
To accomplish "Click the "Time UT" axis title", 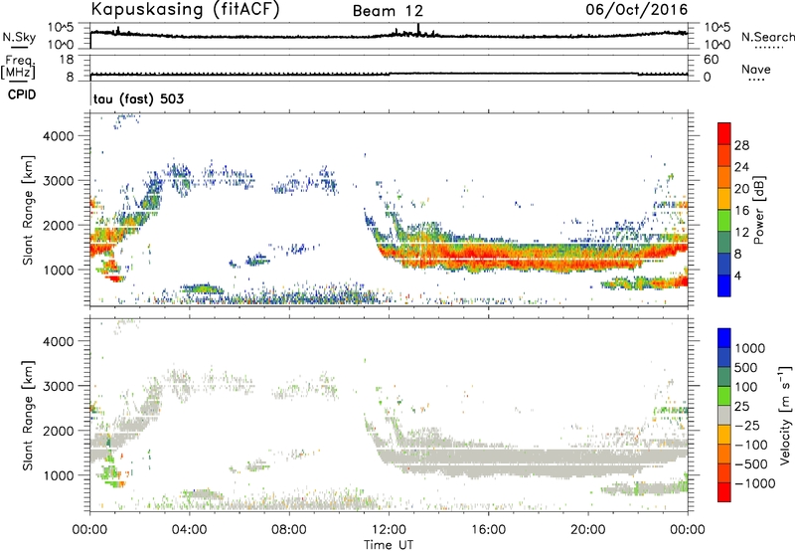I will tap(389, 544).
